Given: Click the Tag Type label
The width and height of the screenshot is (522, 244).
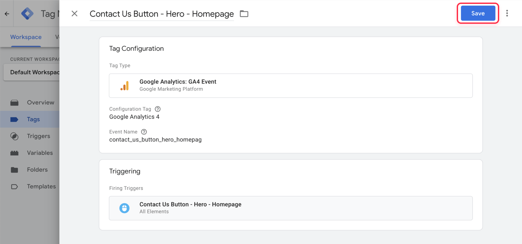Looking at the screenshot, I should 120,65.
